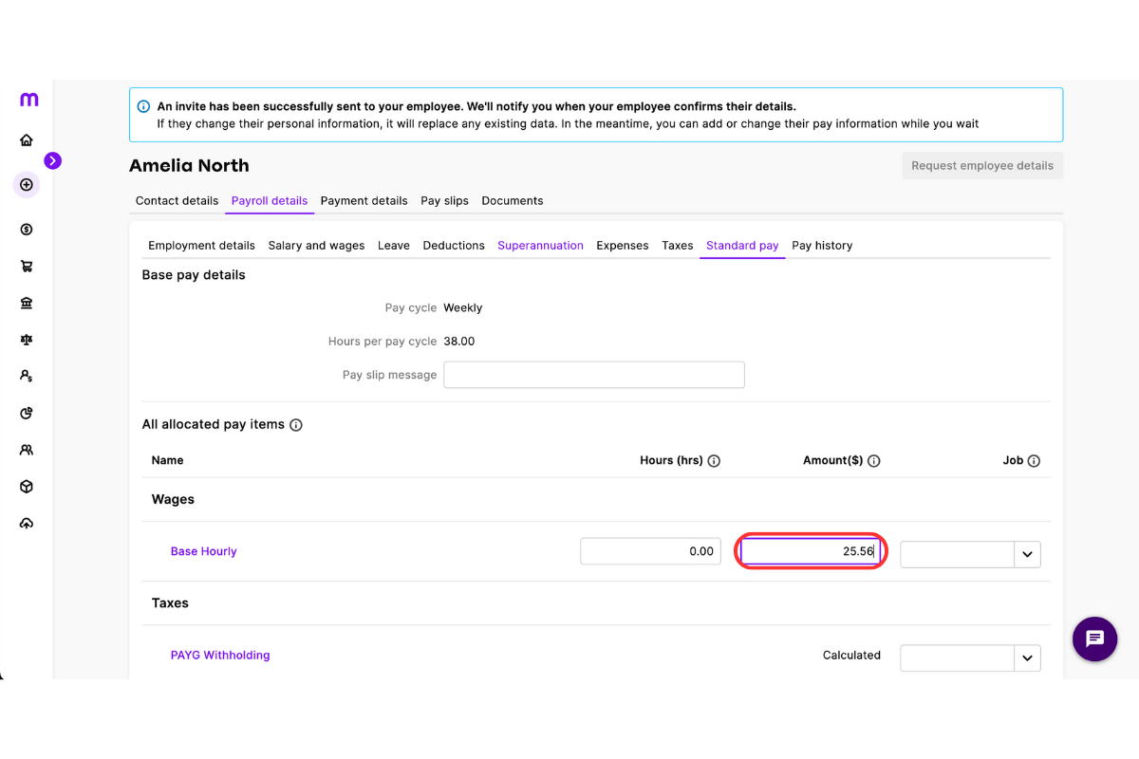1139x759 pixels.
Task: Open the chat bubble in bottom corner
Action: (x=1094, y=639)
